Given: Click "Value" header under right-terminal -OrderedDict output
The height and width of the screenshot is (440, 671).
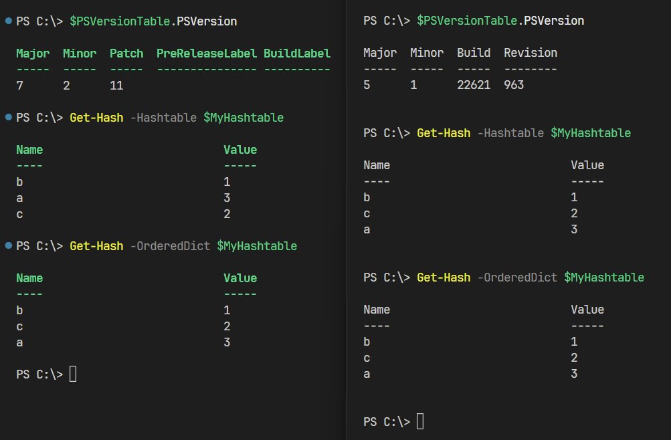Looking at the screenshot, I should [587, 310].
